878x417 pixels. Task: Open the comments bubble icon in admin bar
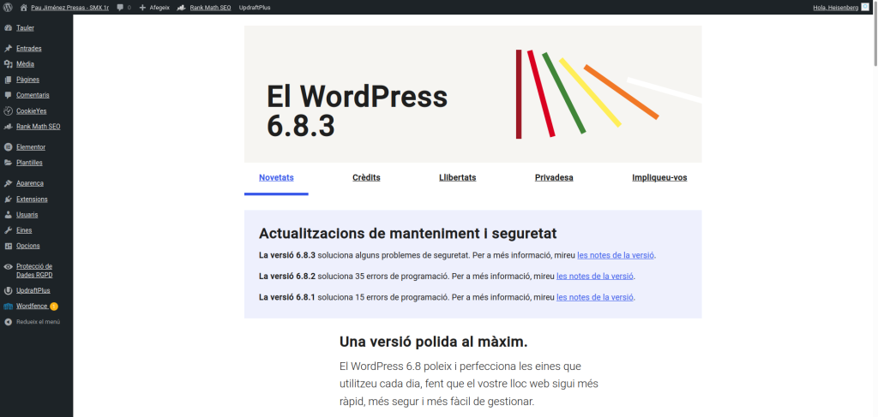120,7
